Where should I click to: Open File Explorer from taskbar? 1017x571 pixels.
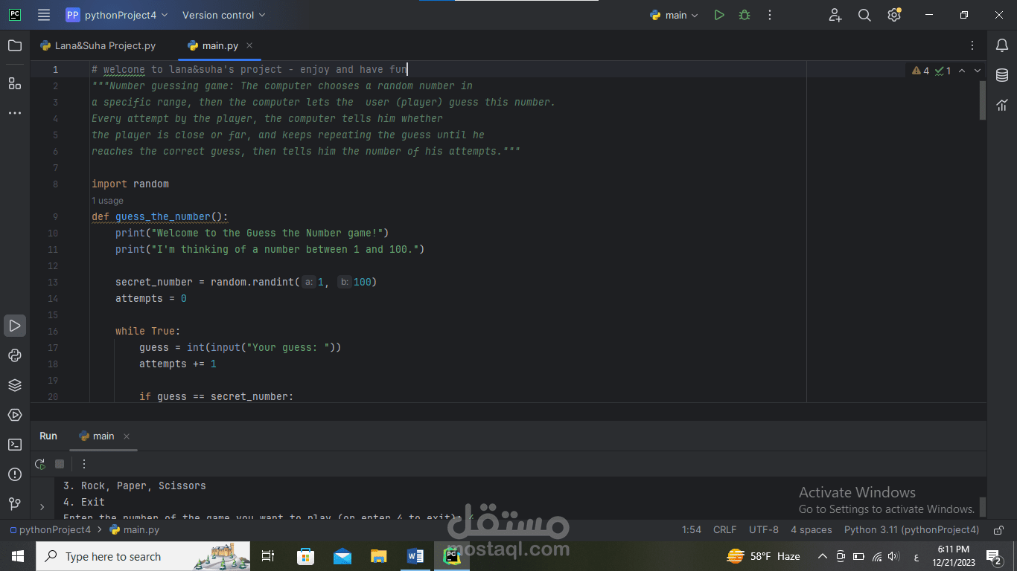tap(379, 556)
